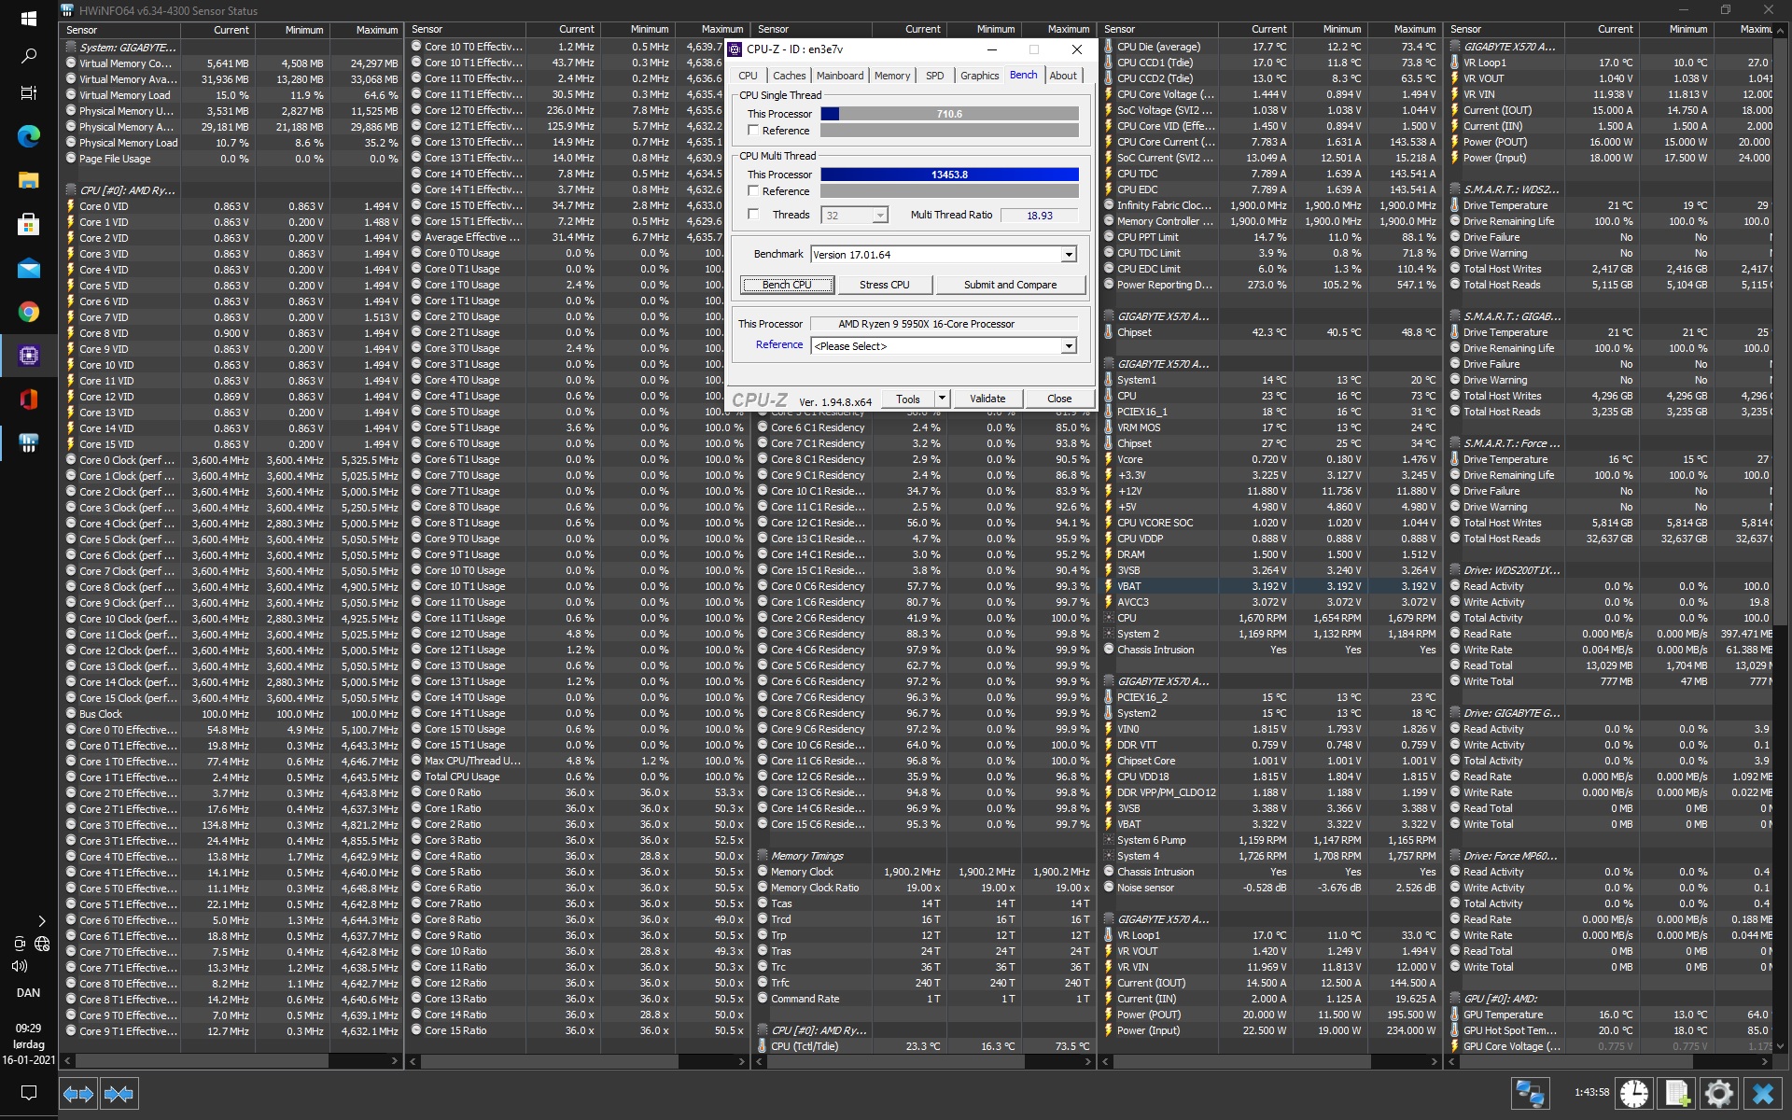
Task: Switch to the CPU tab in CPU-Z
Action: click(749, 76)
